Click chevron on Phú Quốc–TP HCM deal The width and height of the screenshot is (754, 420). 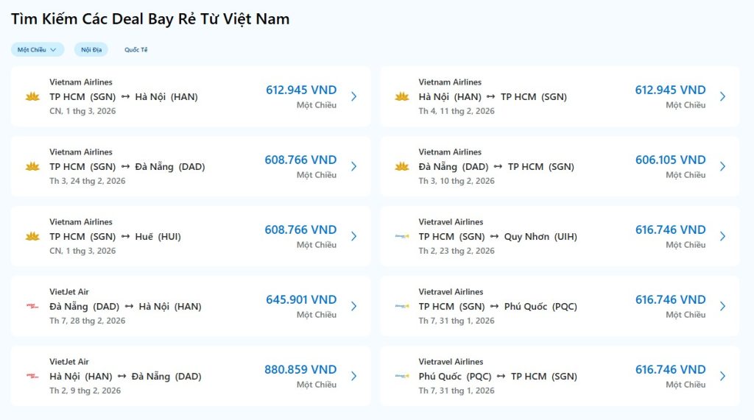click(x=722, y=376)
